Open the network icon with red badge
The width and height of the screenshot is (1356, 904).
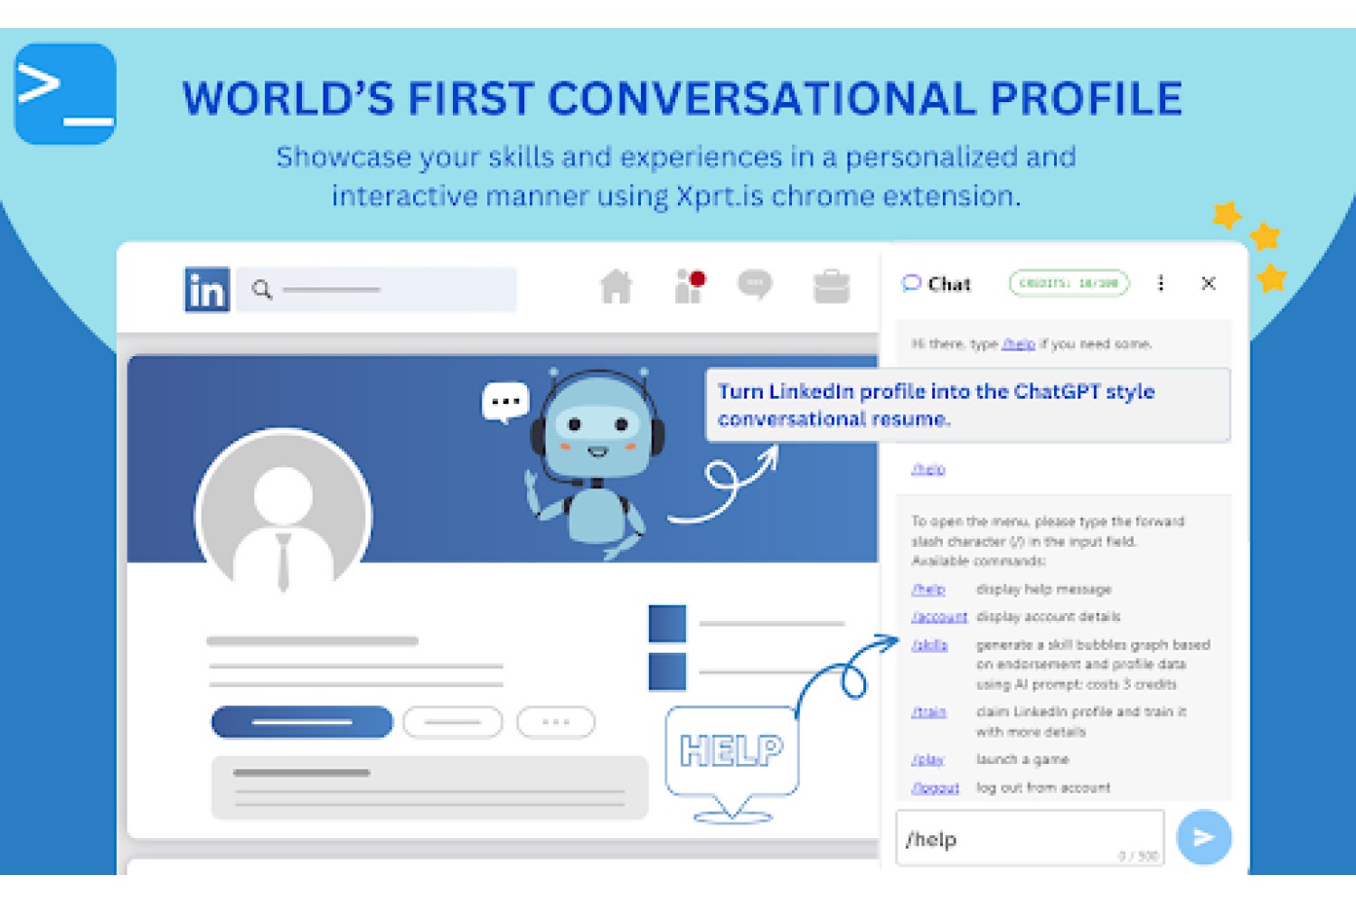pos(691,287)
